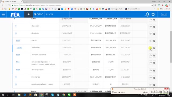
Task: Open Microsoft Edge from taskbar
Action: [25, 95]
